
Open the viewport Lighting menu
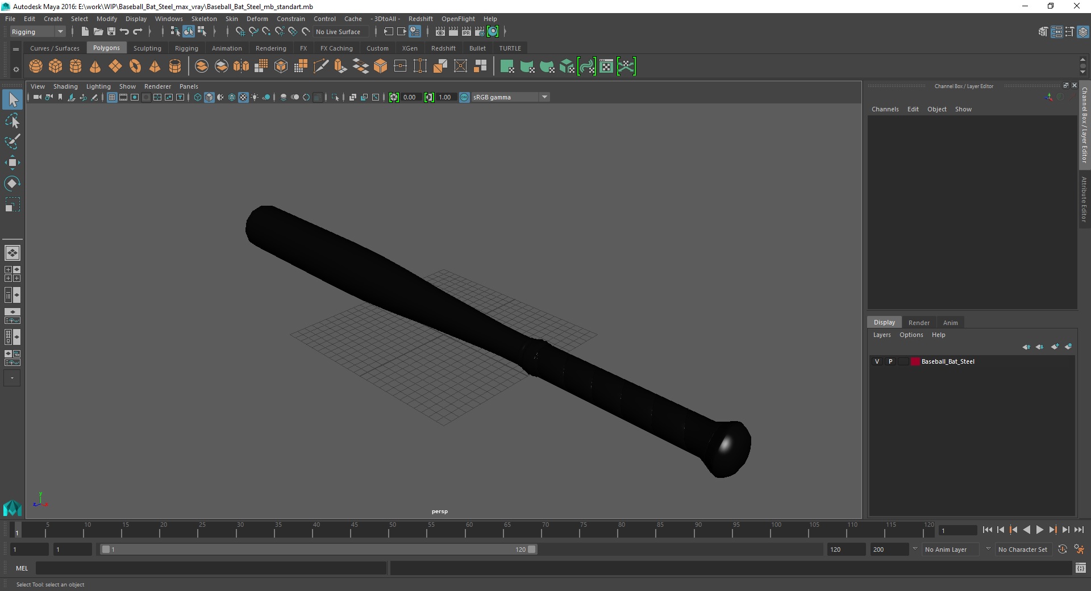[x=98, y=86]
